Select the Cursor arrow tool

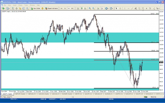[116, 8]
